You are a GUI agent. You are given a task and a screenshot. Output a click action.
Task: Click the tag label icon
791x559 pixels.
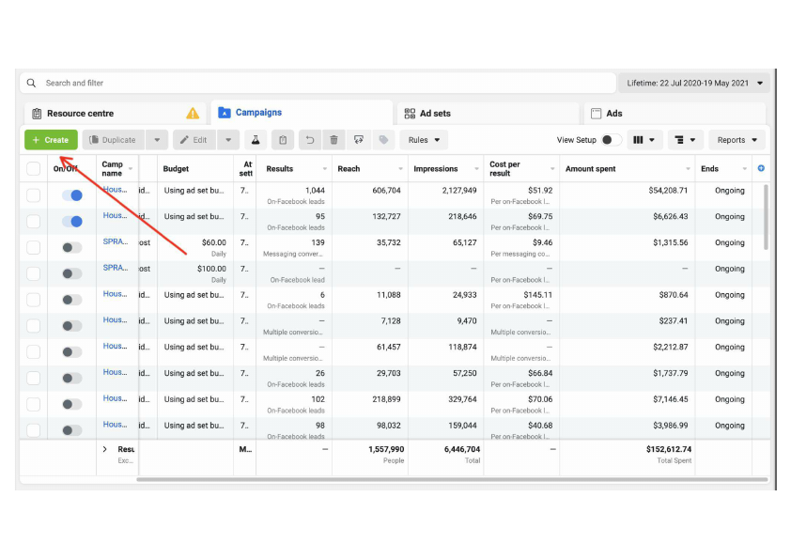click(x=384, y=140)
